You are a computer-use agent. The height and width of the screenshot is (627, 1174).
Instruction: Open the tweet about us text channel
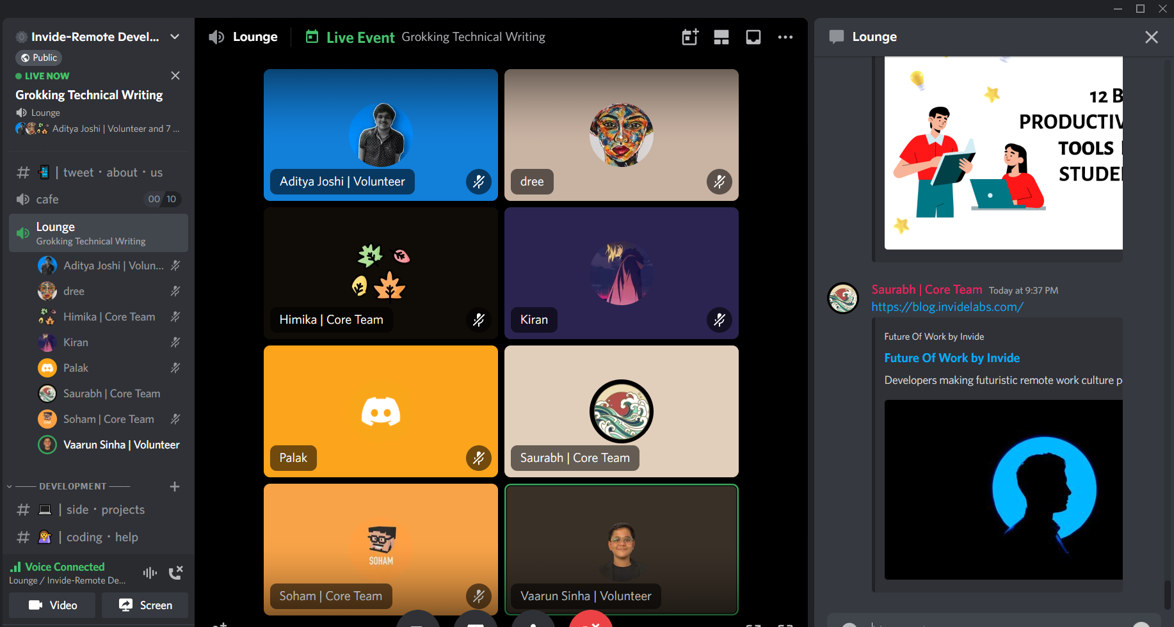pos(99,172)
